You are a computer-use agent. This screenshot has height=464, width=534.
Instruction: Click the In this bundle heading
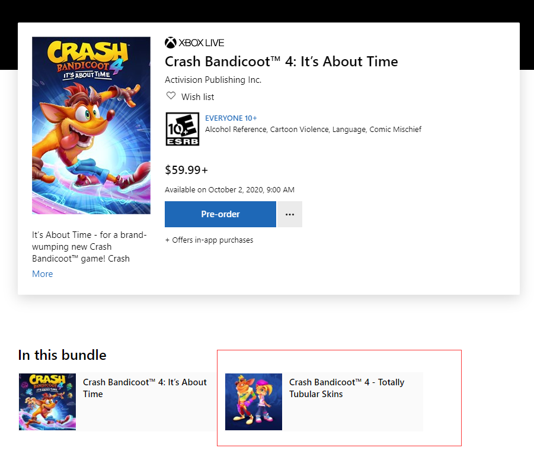tap(62, 355)
